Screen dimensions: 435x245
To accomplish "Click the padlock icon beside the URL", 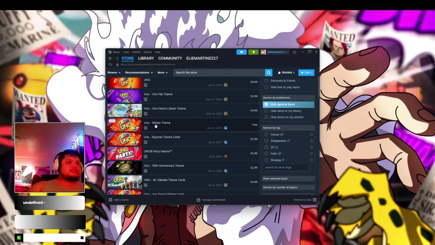I will [x=117, y=65].
